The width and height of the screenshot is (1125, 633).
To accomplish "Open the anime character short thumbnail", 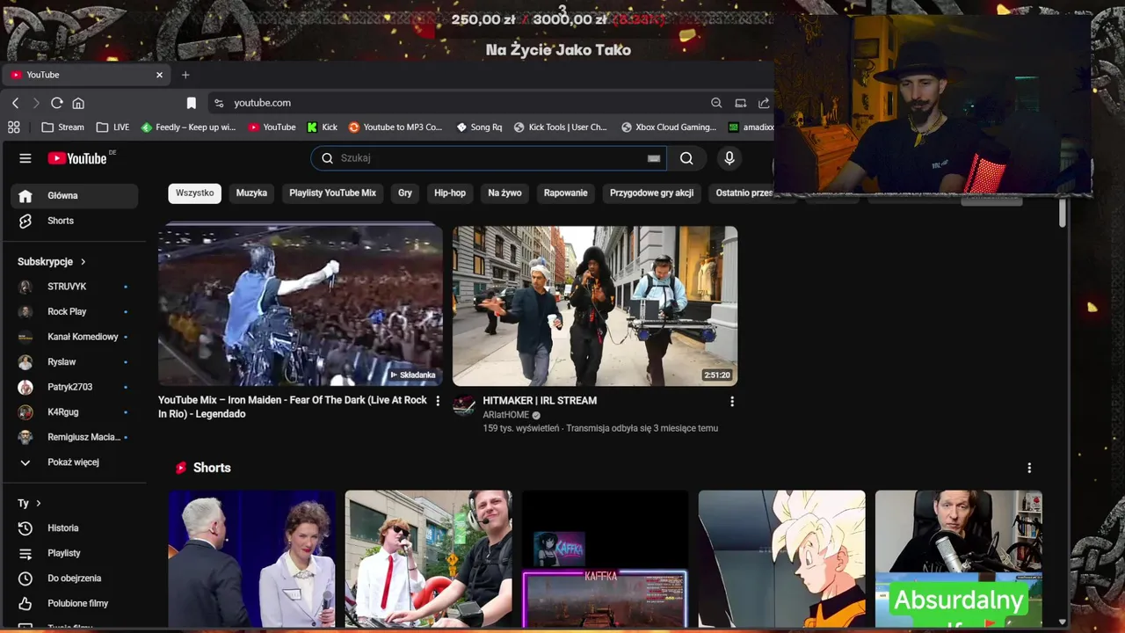I will click(781, 559).
